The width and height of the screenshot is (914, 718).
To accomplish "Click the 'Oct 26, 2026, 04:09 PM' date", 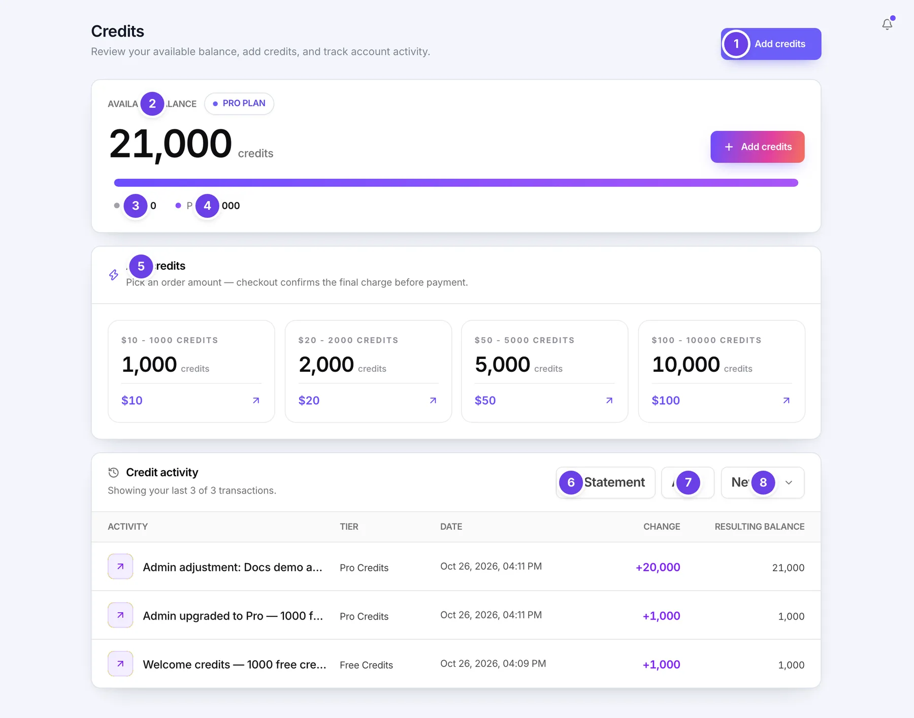I will pyautogui.click(x=493, y=664).
